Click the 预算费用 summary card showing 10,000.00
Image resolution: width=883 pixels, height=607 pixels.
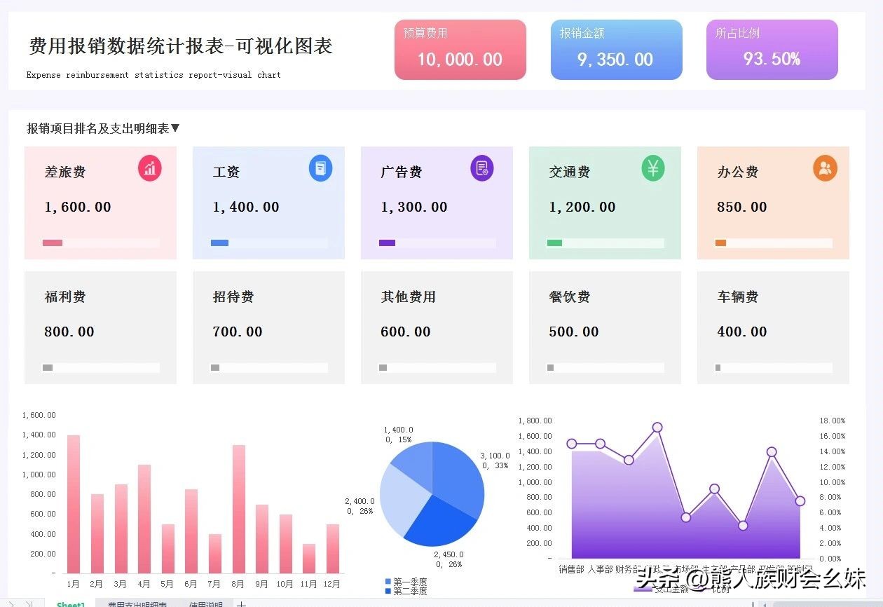460,49
